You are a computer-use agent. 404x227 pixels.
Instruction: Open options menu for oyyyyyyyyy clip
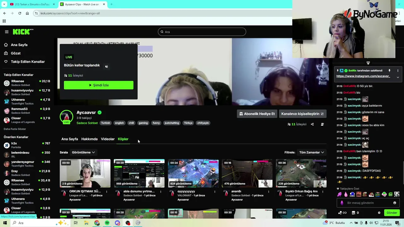click(x=215, y=191)
